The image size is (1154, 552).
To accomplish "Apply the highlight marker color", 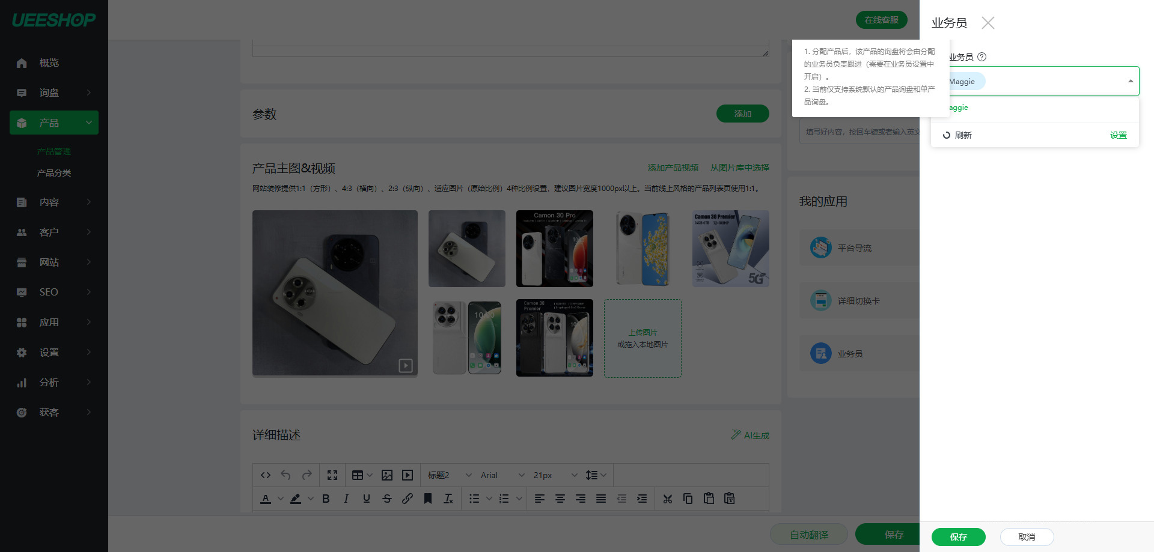I will point(296,499).
